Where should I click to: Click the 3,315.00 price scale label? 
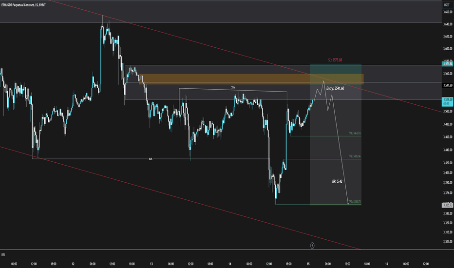click(x=448, y=232)
